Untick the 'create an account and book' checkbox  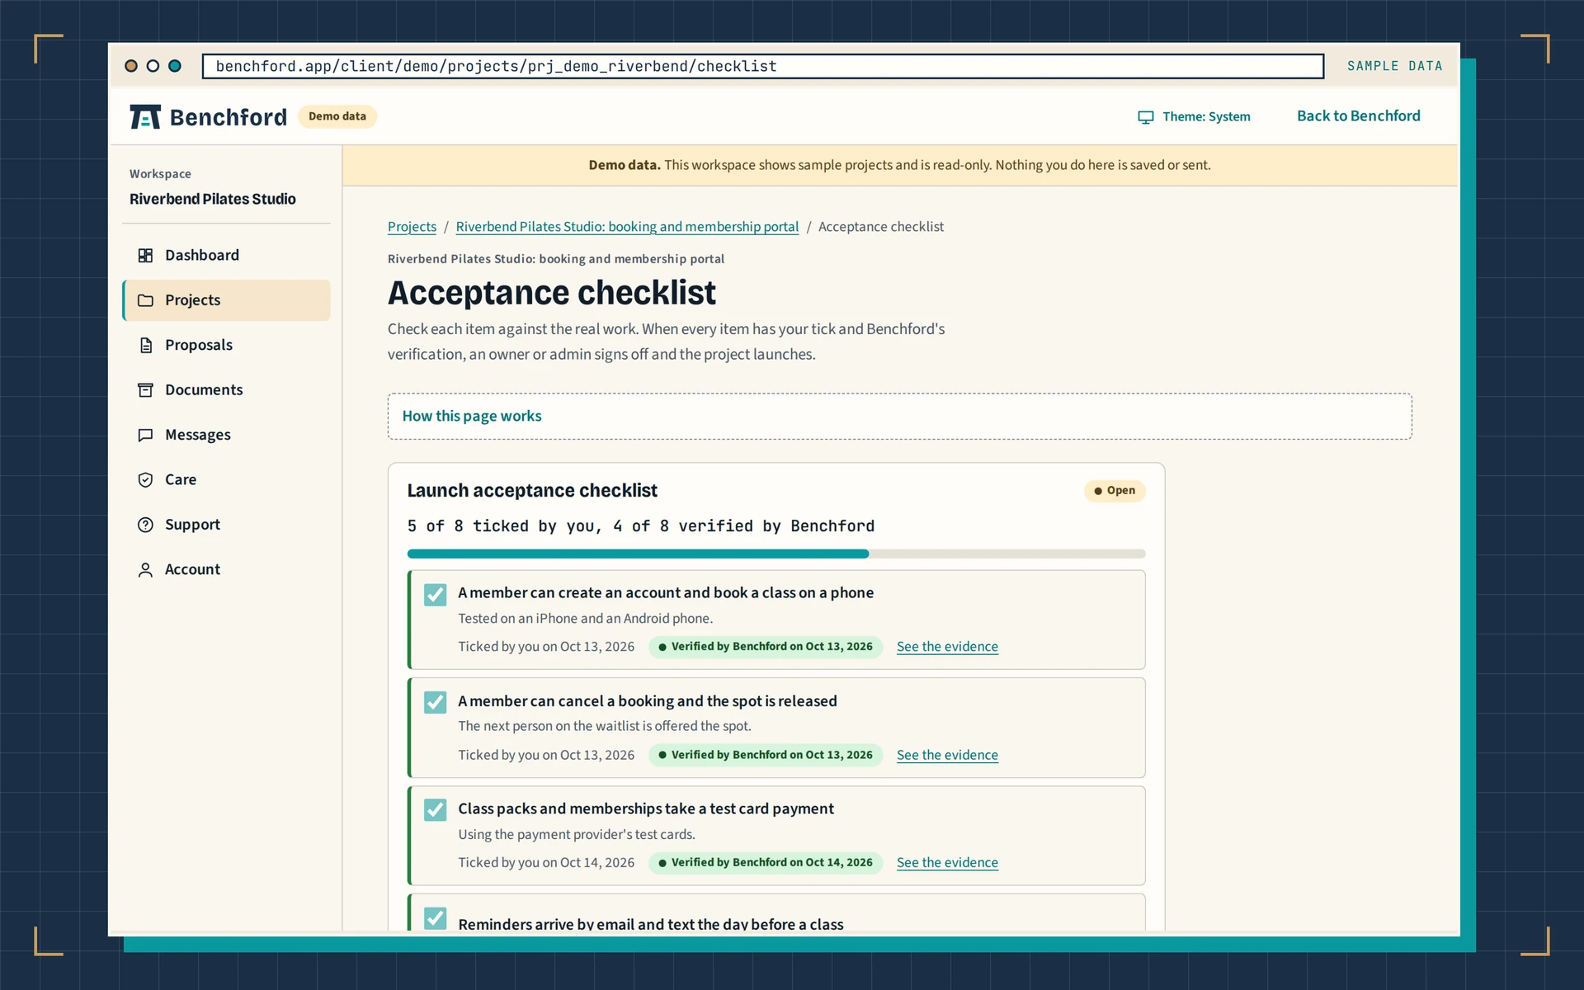point(435,595)
